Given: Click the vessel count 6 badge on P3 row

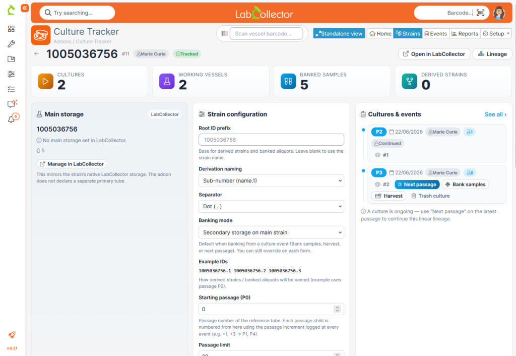Looking at the screenshot, I should (470, 172).
